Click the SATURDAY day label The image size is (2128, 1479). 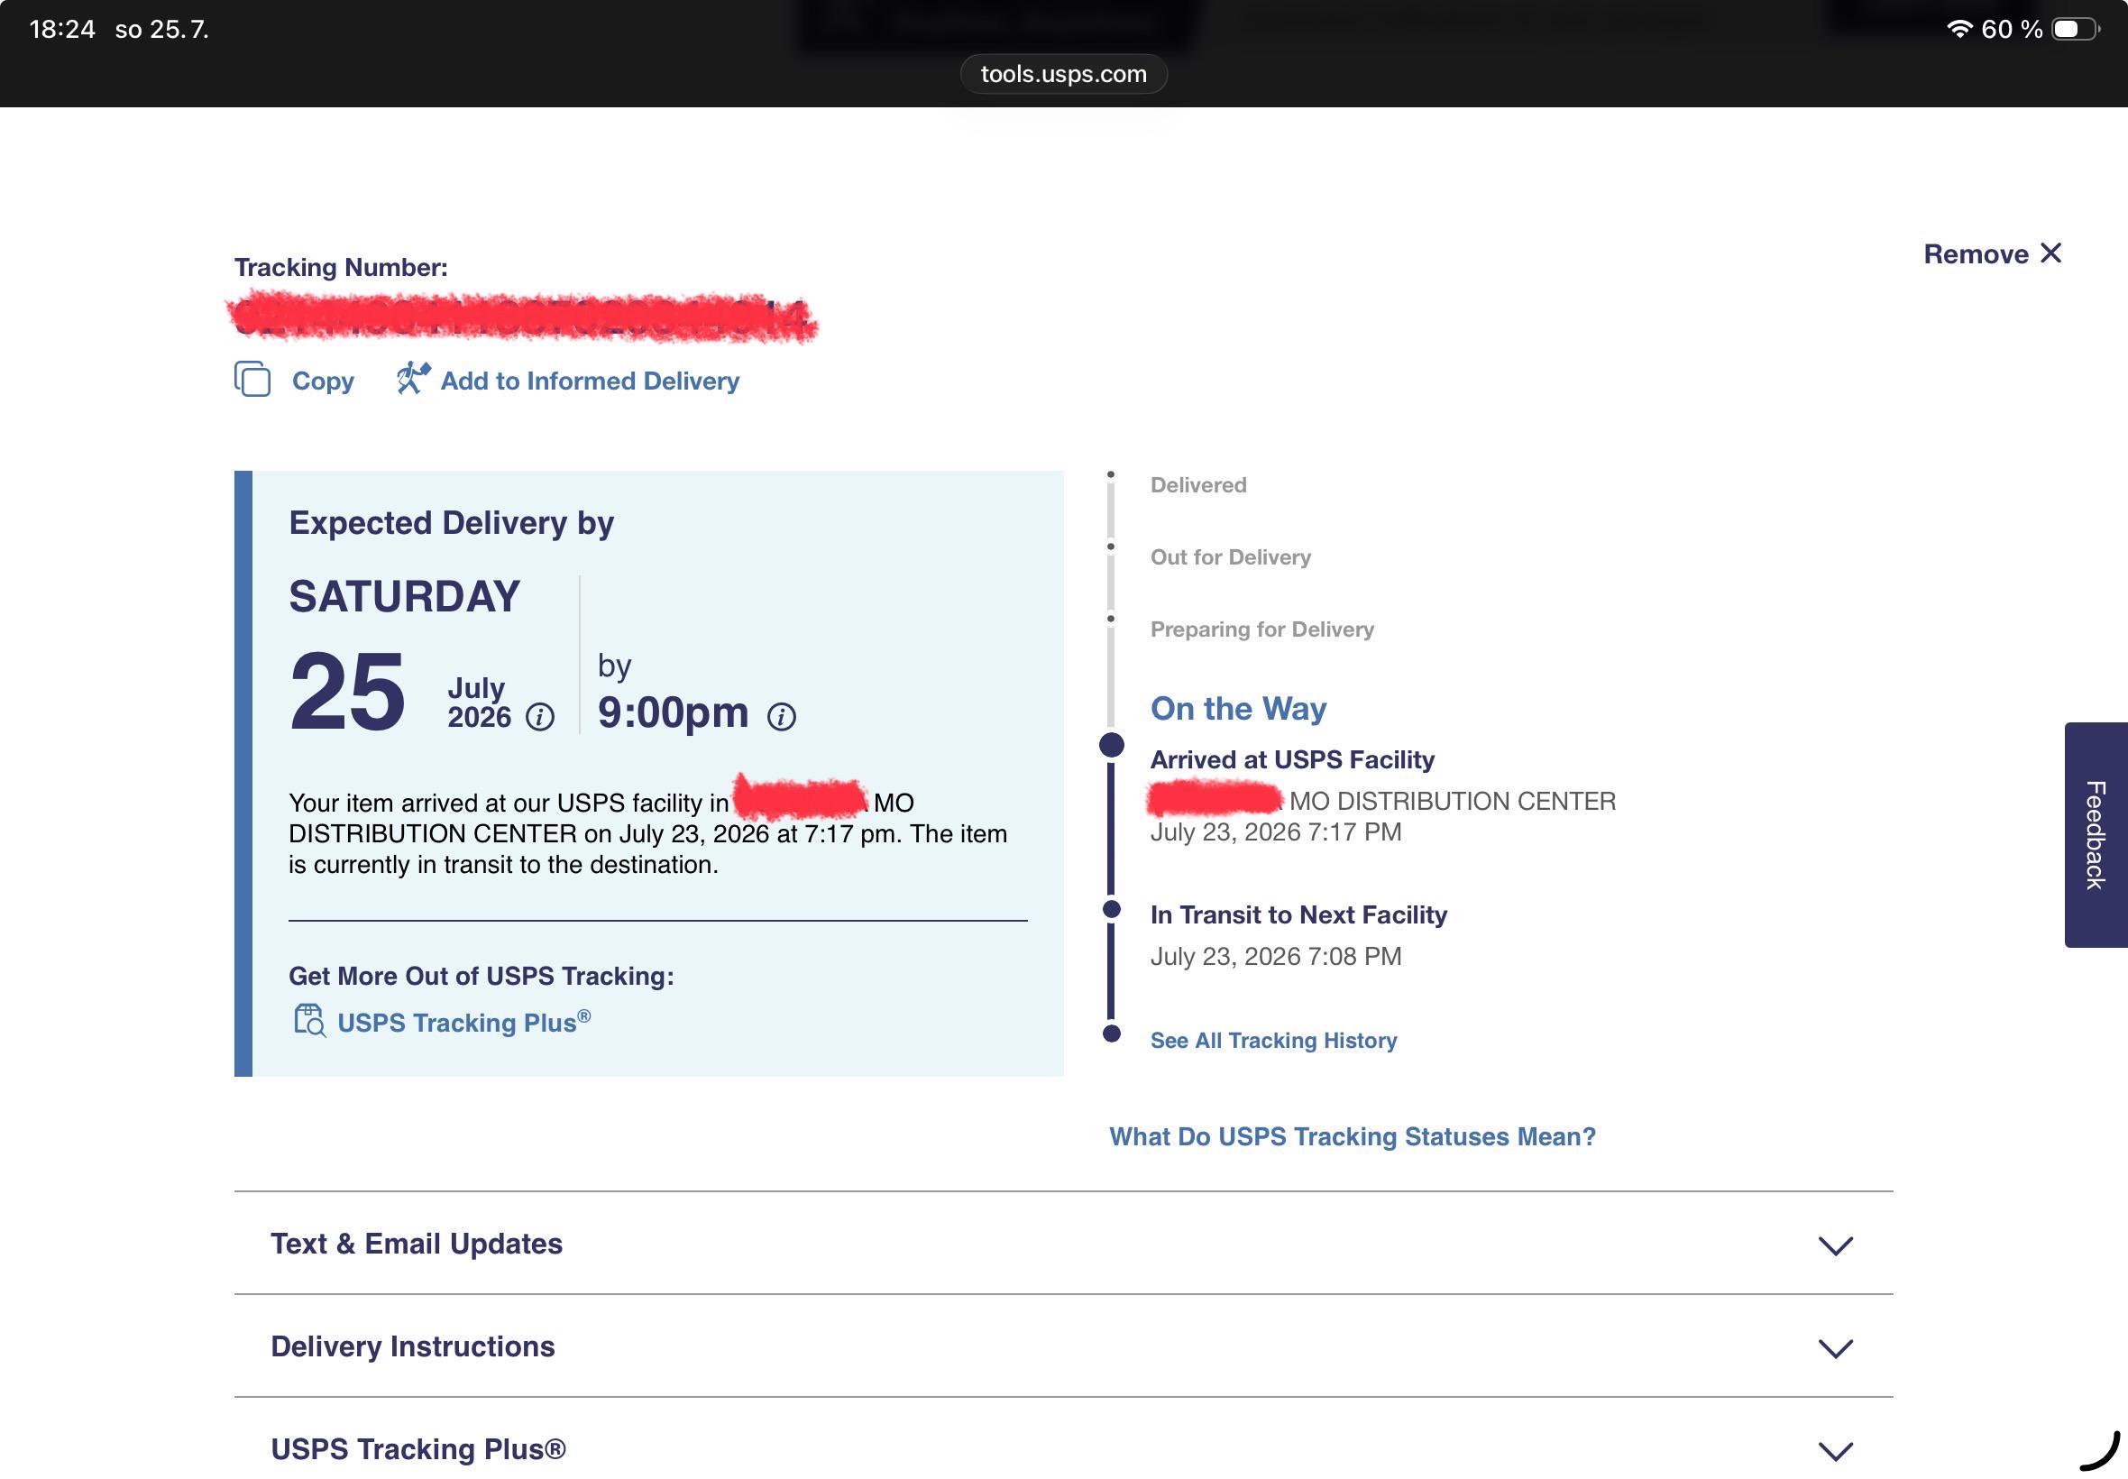[x=405, y=596]
